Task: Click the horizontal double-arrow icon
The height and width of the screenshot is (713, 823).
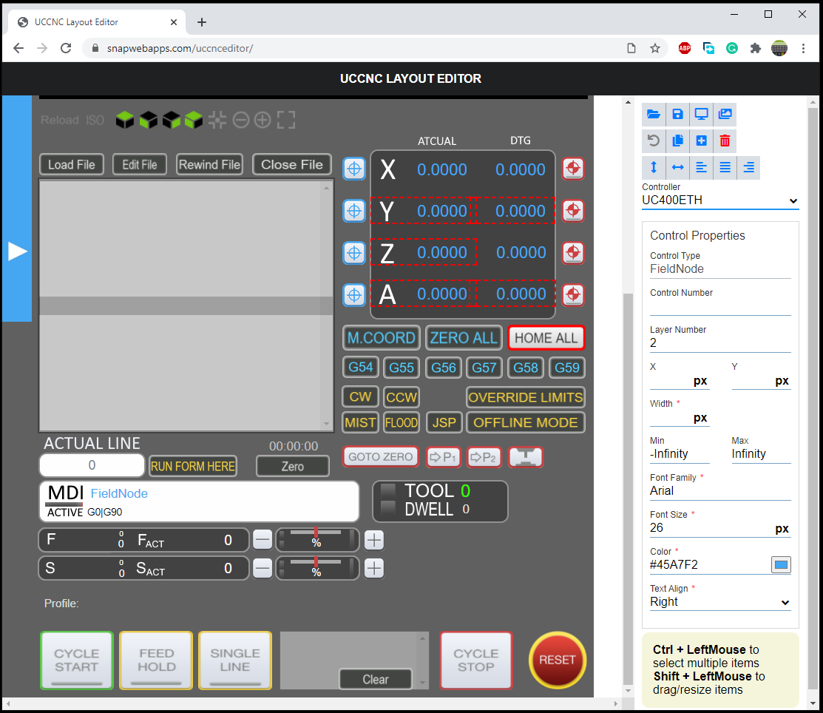Action: [677, 167]
